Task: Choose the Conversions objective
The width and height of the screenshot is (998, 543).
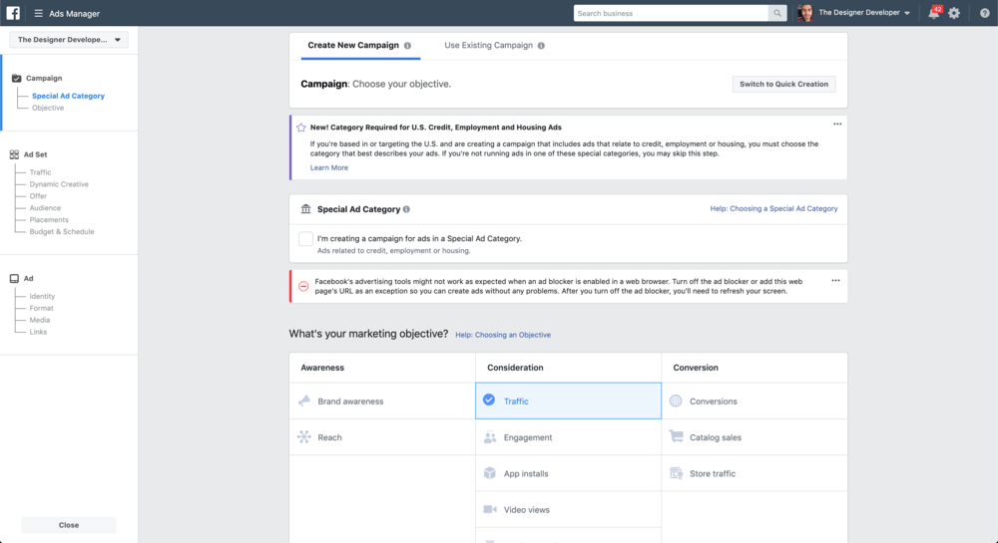Action: tap(754, 401)
